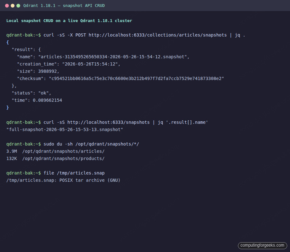Click the closing brace ending the JSON output
Viewport: 290px width, 252px height.
(x=8, y=108)
